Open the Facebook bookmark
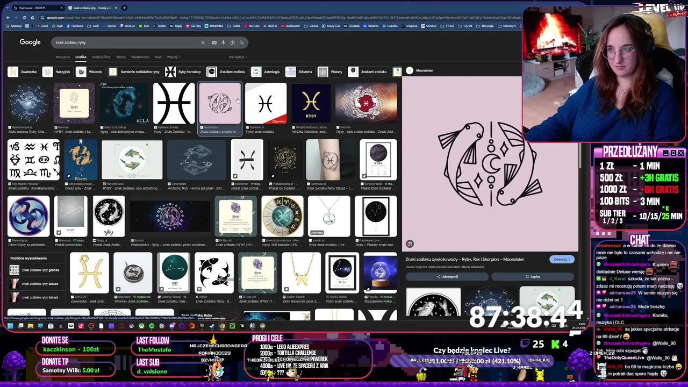688x387 pixels. pyautogui.click(x=75, y=26)
